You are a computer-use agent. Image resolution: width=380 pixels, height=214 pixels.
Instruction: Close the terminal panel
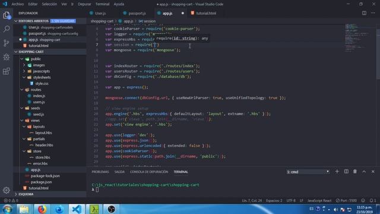tap(373, 172)
